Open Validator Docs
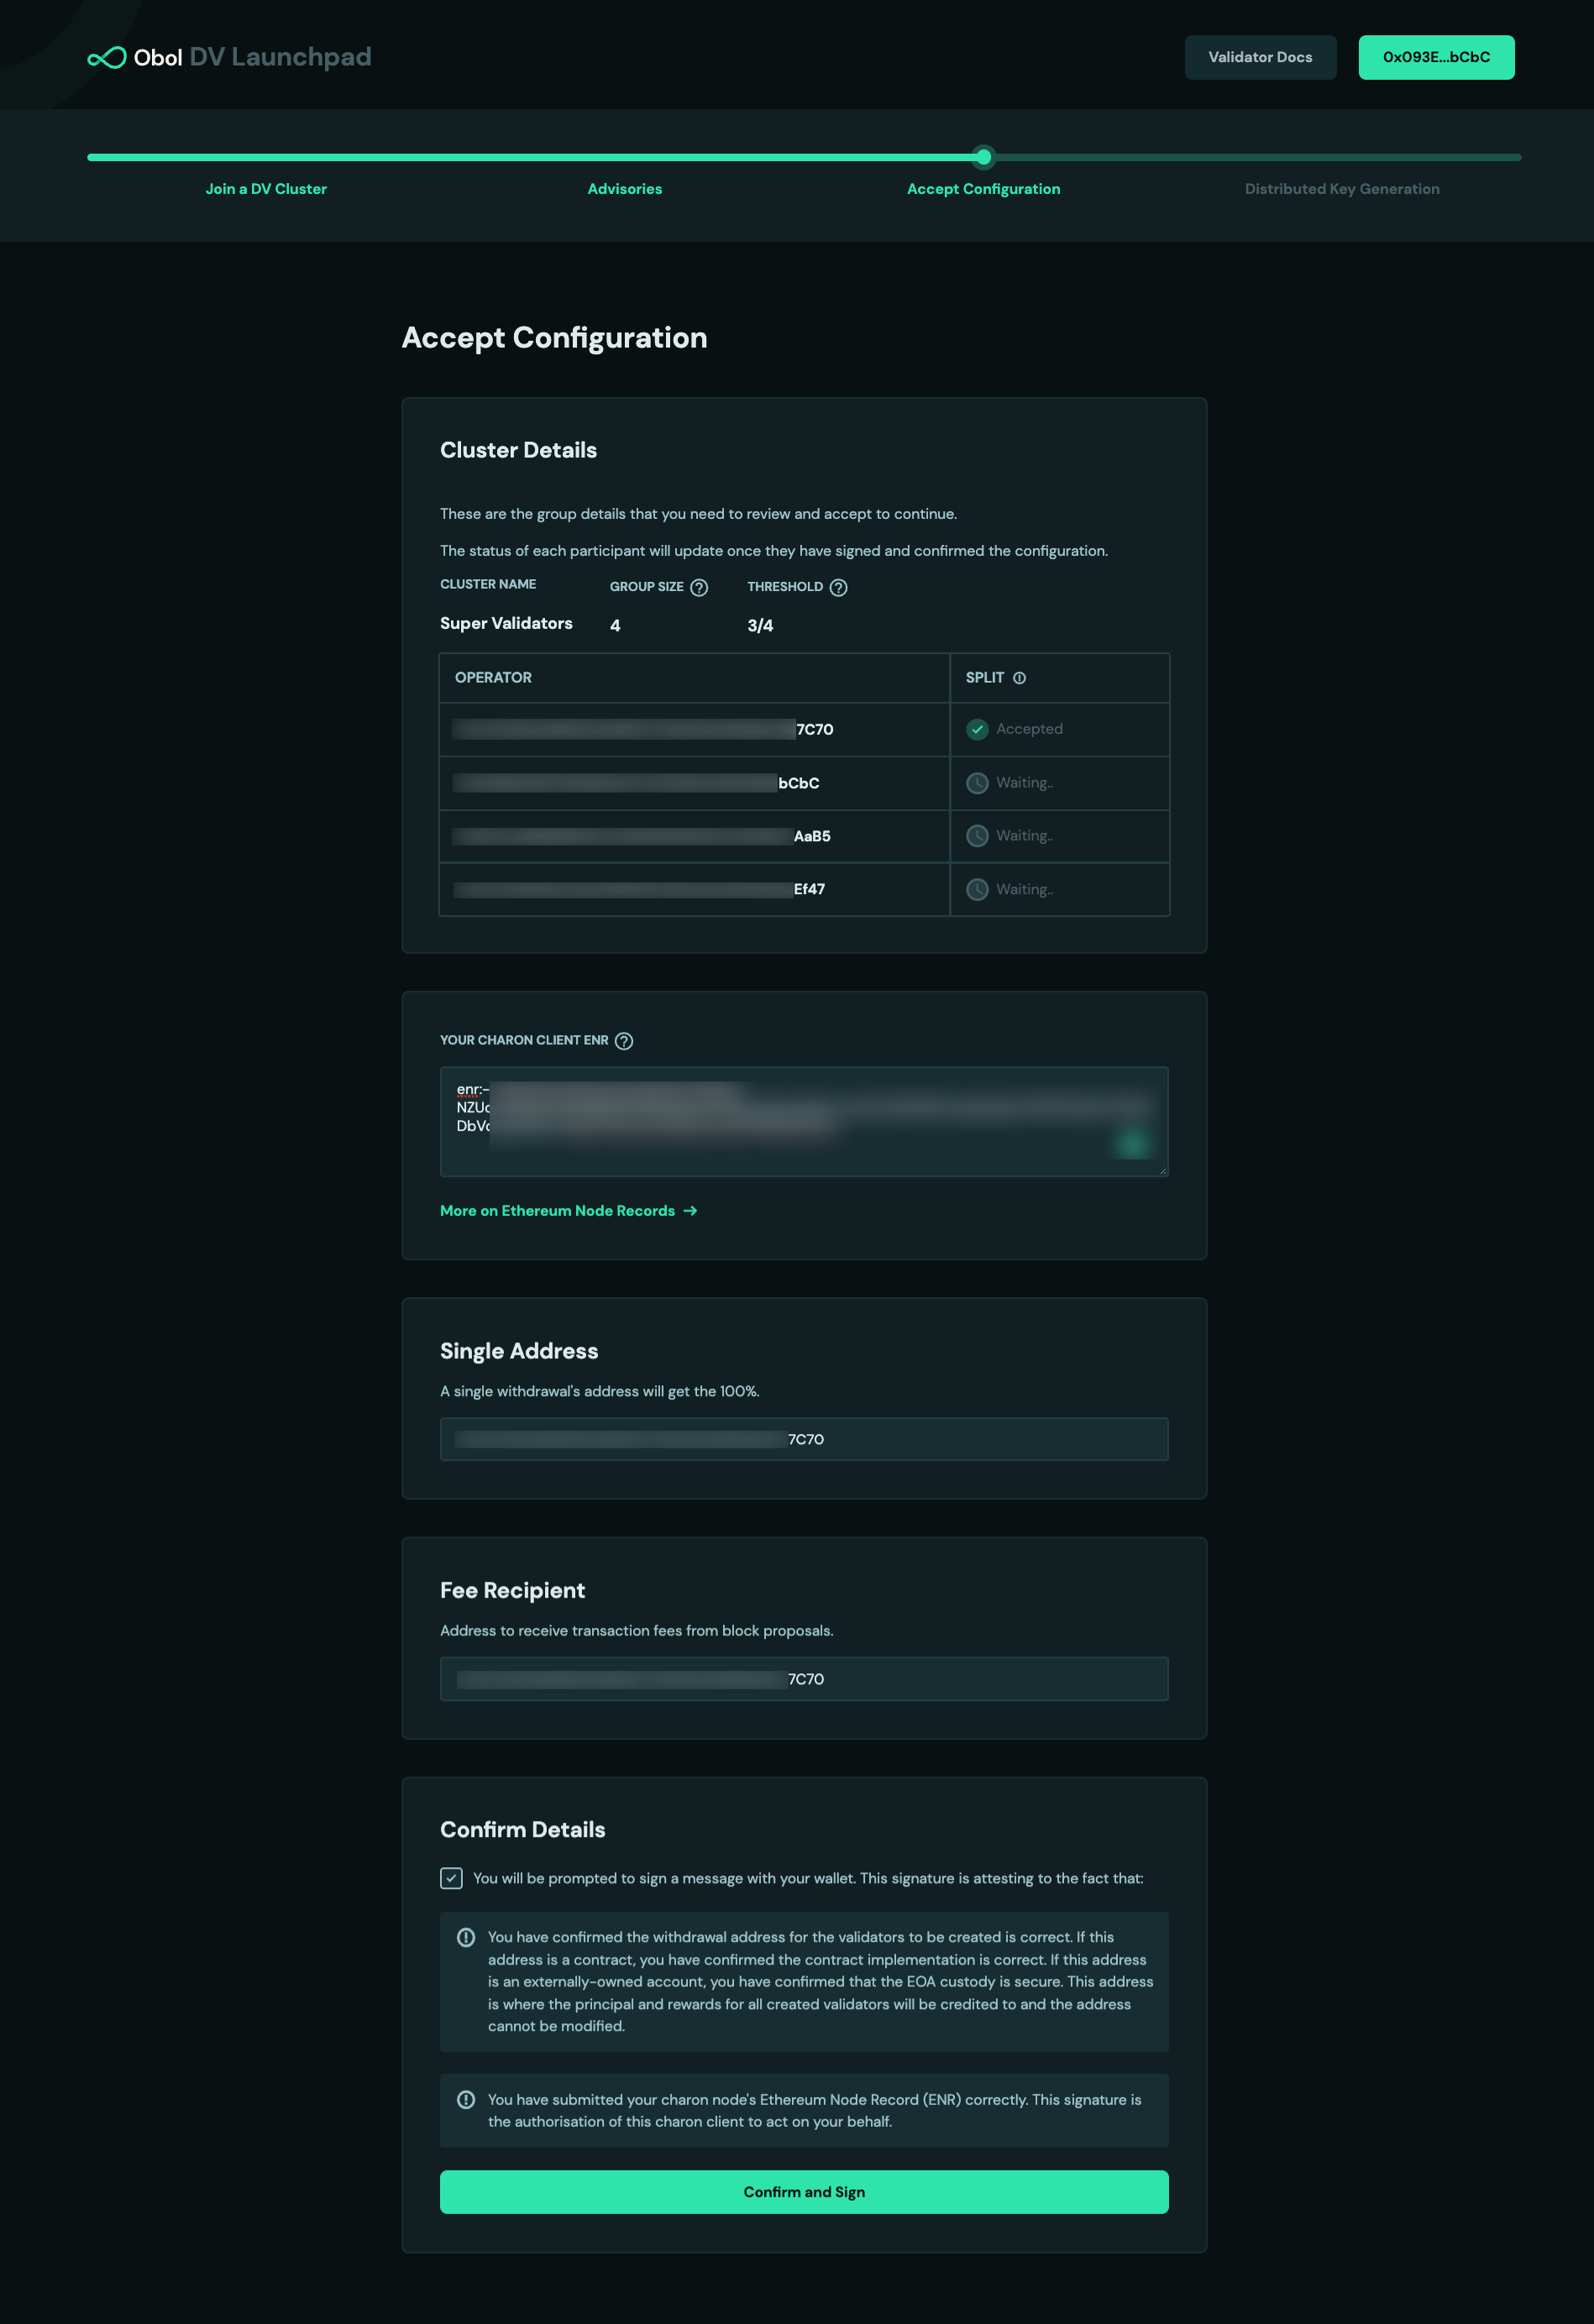1594x2324 pixels. (1260, 57)
